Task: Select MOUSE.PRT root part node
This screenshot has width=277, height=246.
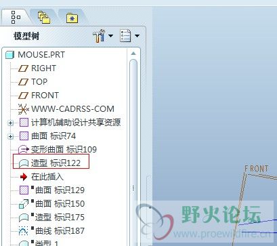Action: (x=41, y=55)
